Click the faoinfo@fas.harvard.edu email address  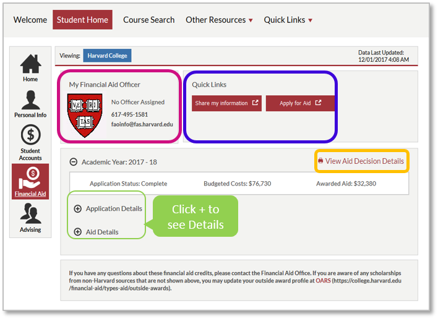coord(142,124)
